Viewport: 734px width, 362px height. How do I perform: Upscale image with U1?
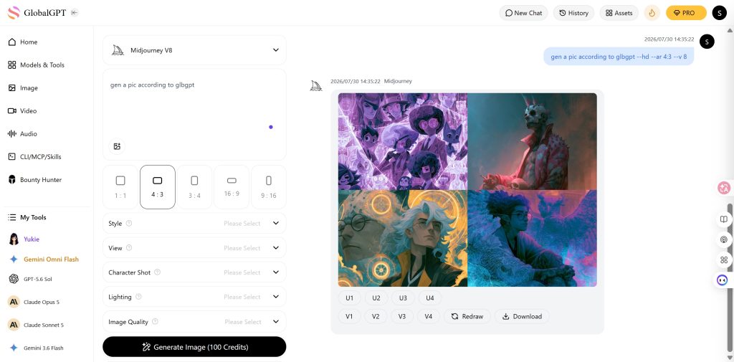pyautogui.click(x=349, y=297)
